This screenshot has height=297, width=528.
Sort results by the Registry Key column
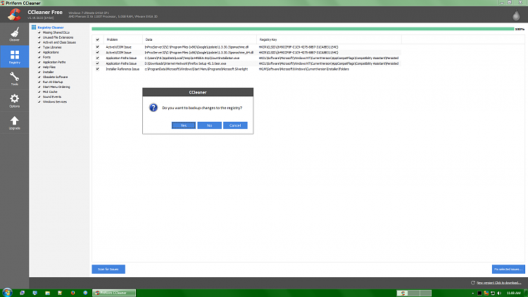click(329, 39)
